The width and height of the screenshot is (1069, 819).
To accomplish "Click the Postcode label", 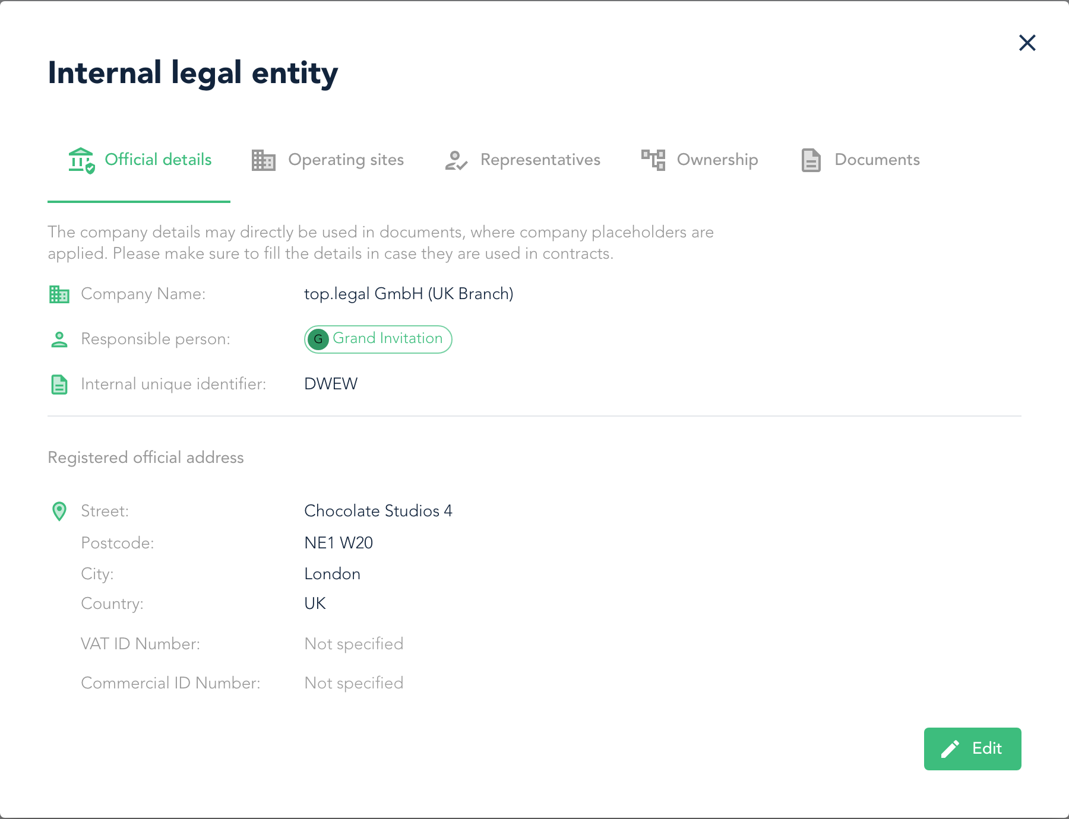I will [x=118, y=543].
